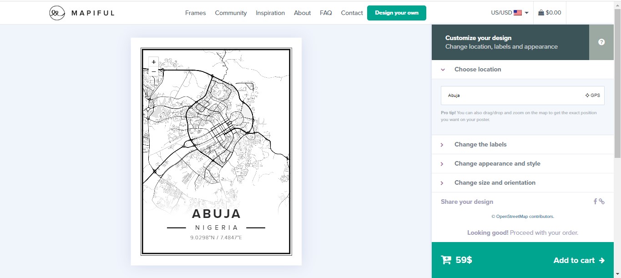Viewport: 621px width, 278px height.
Task: Zoom out on the map preview
Action: (x=153, y=71)
